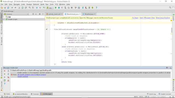This screenshot has width=175, height=98.
Task: Open Messages pane gear settings dropdown
Action: coord(167,68)
